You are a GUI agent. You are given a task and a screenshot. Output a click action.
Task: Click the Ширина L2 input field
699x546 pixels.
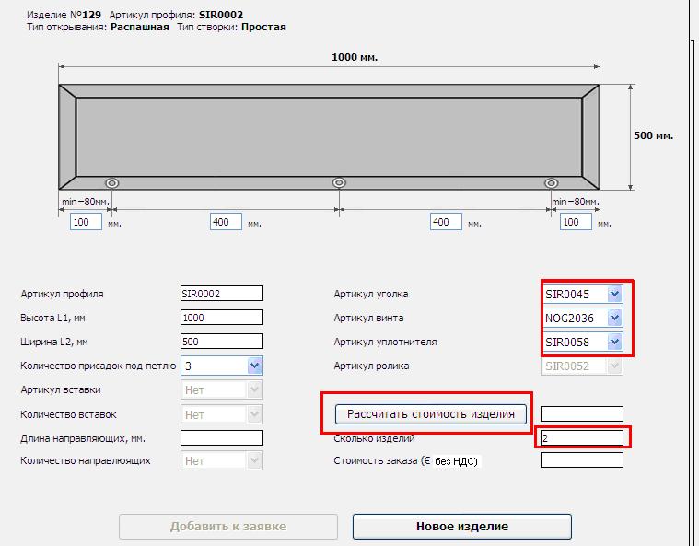(221, 342)
